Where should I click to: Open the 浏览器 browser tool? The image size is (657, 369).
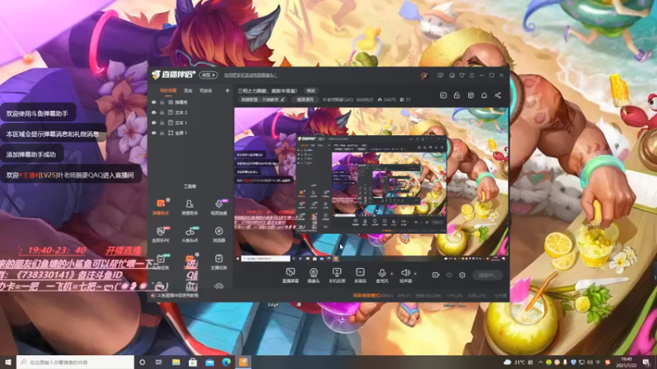(x=218, y=235)
